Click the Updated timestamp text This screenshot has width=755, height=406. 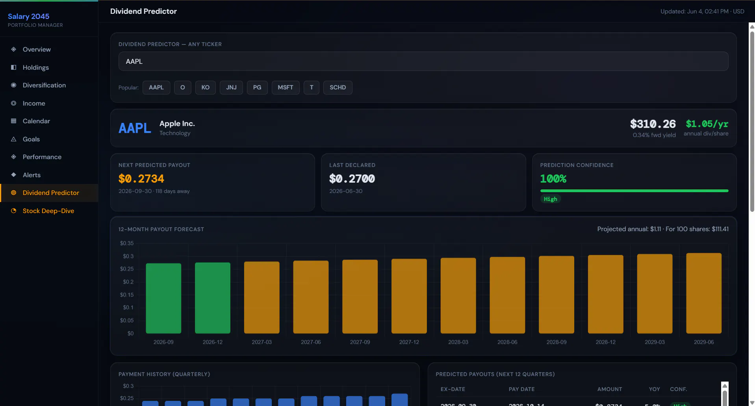702,11
